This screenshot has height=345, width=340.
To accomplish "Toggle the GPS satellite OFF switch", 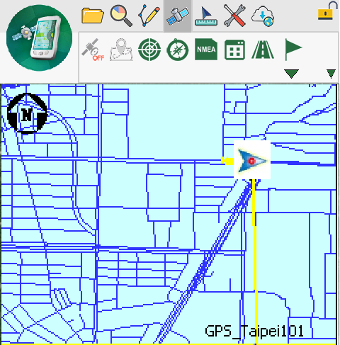I will coord(93,50).
